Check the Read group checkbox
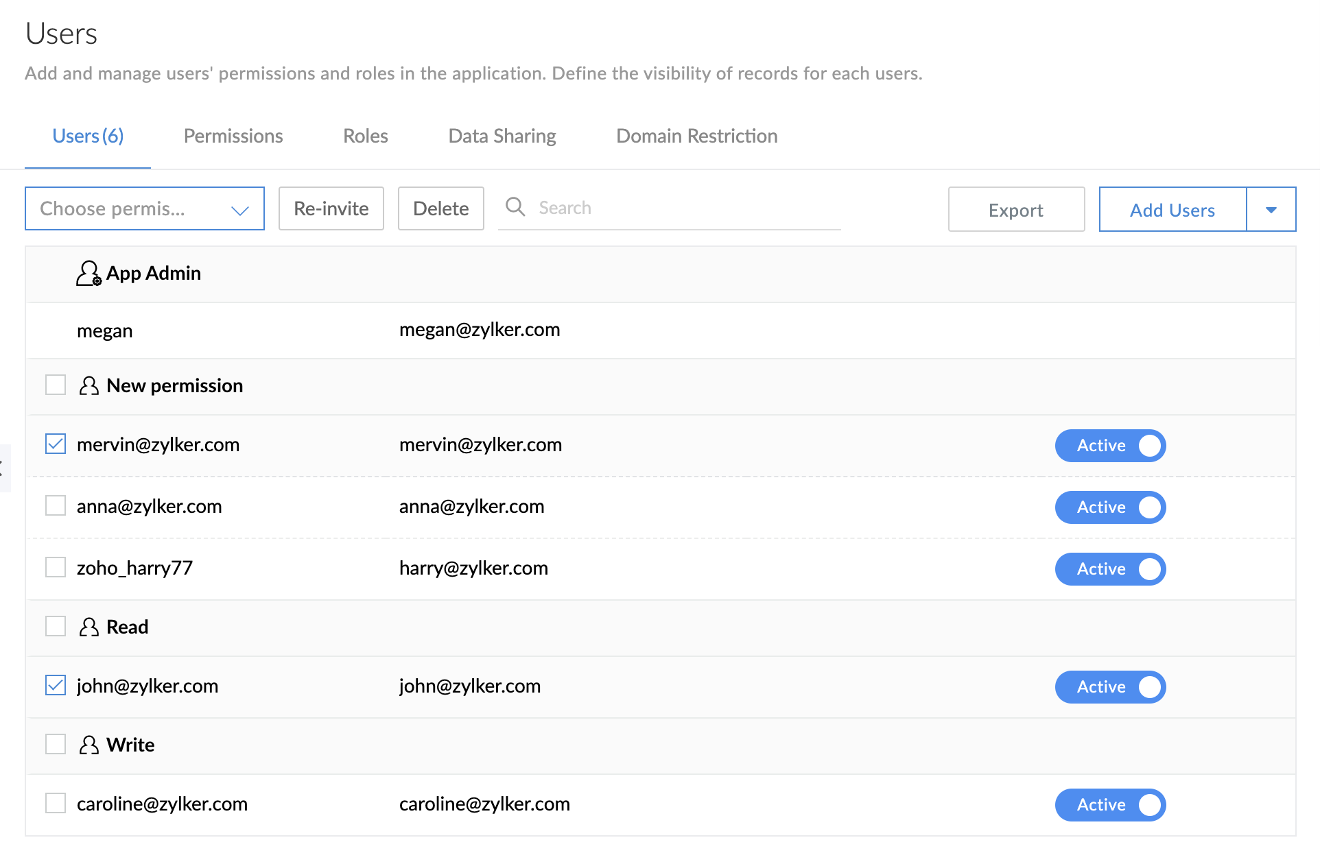 click(56, 627)
